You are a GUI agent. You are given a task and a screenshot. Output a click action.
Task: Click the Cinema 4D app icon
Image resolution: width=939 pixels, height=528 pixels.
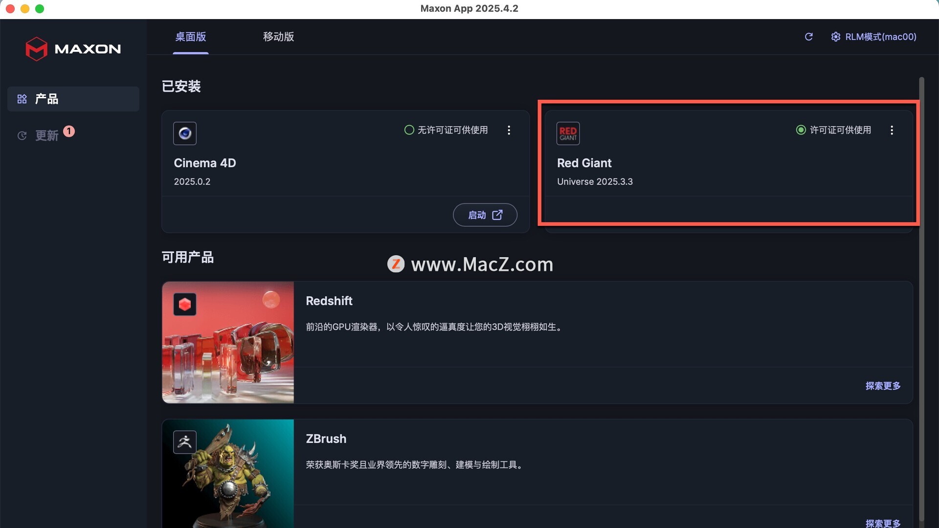pos(185,133)
